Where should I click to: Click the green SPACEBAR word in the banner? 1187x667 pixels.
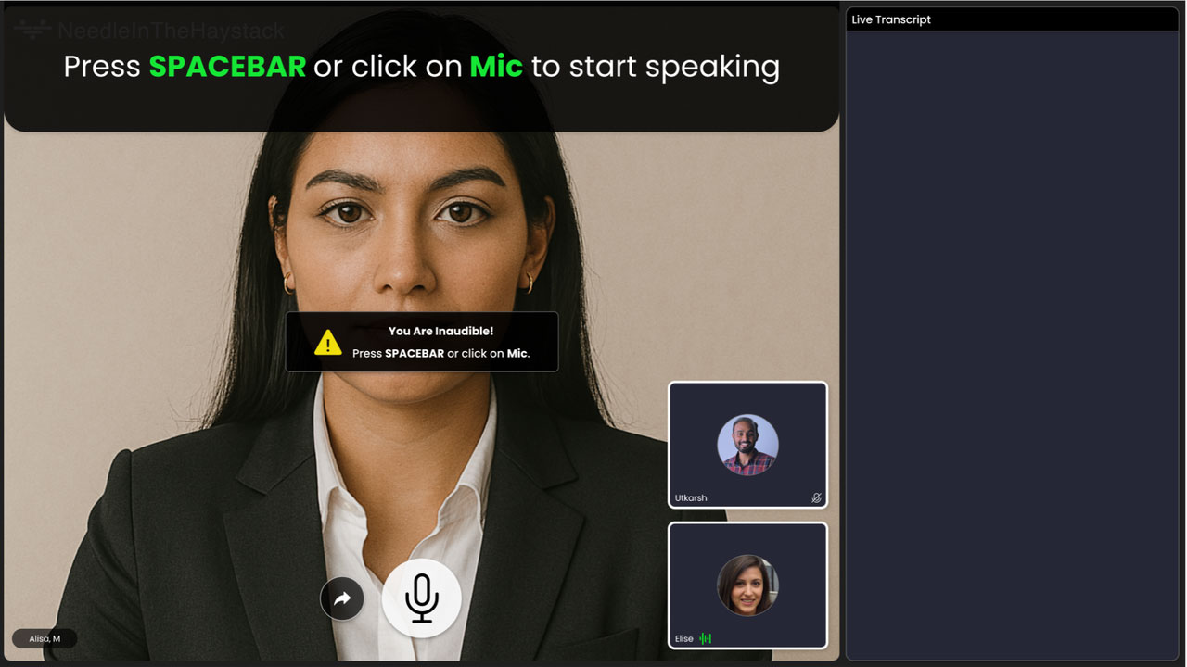click(x=227, y=67)
